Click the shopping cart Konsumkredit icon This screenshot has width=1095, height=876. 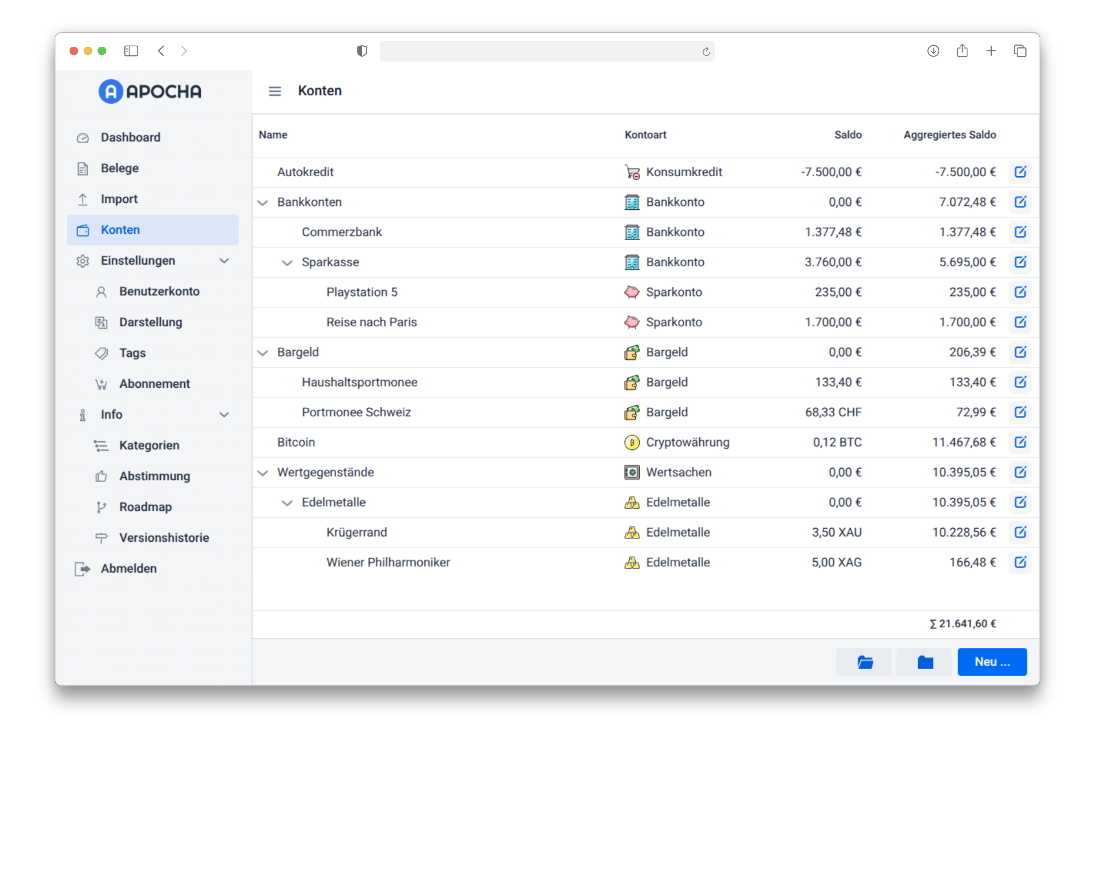632,172
